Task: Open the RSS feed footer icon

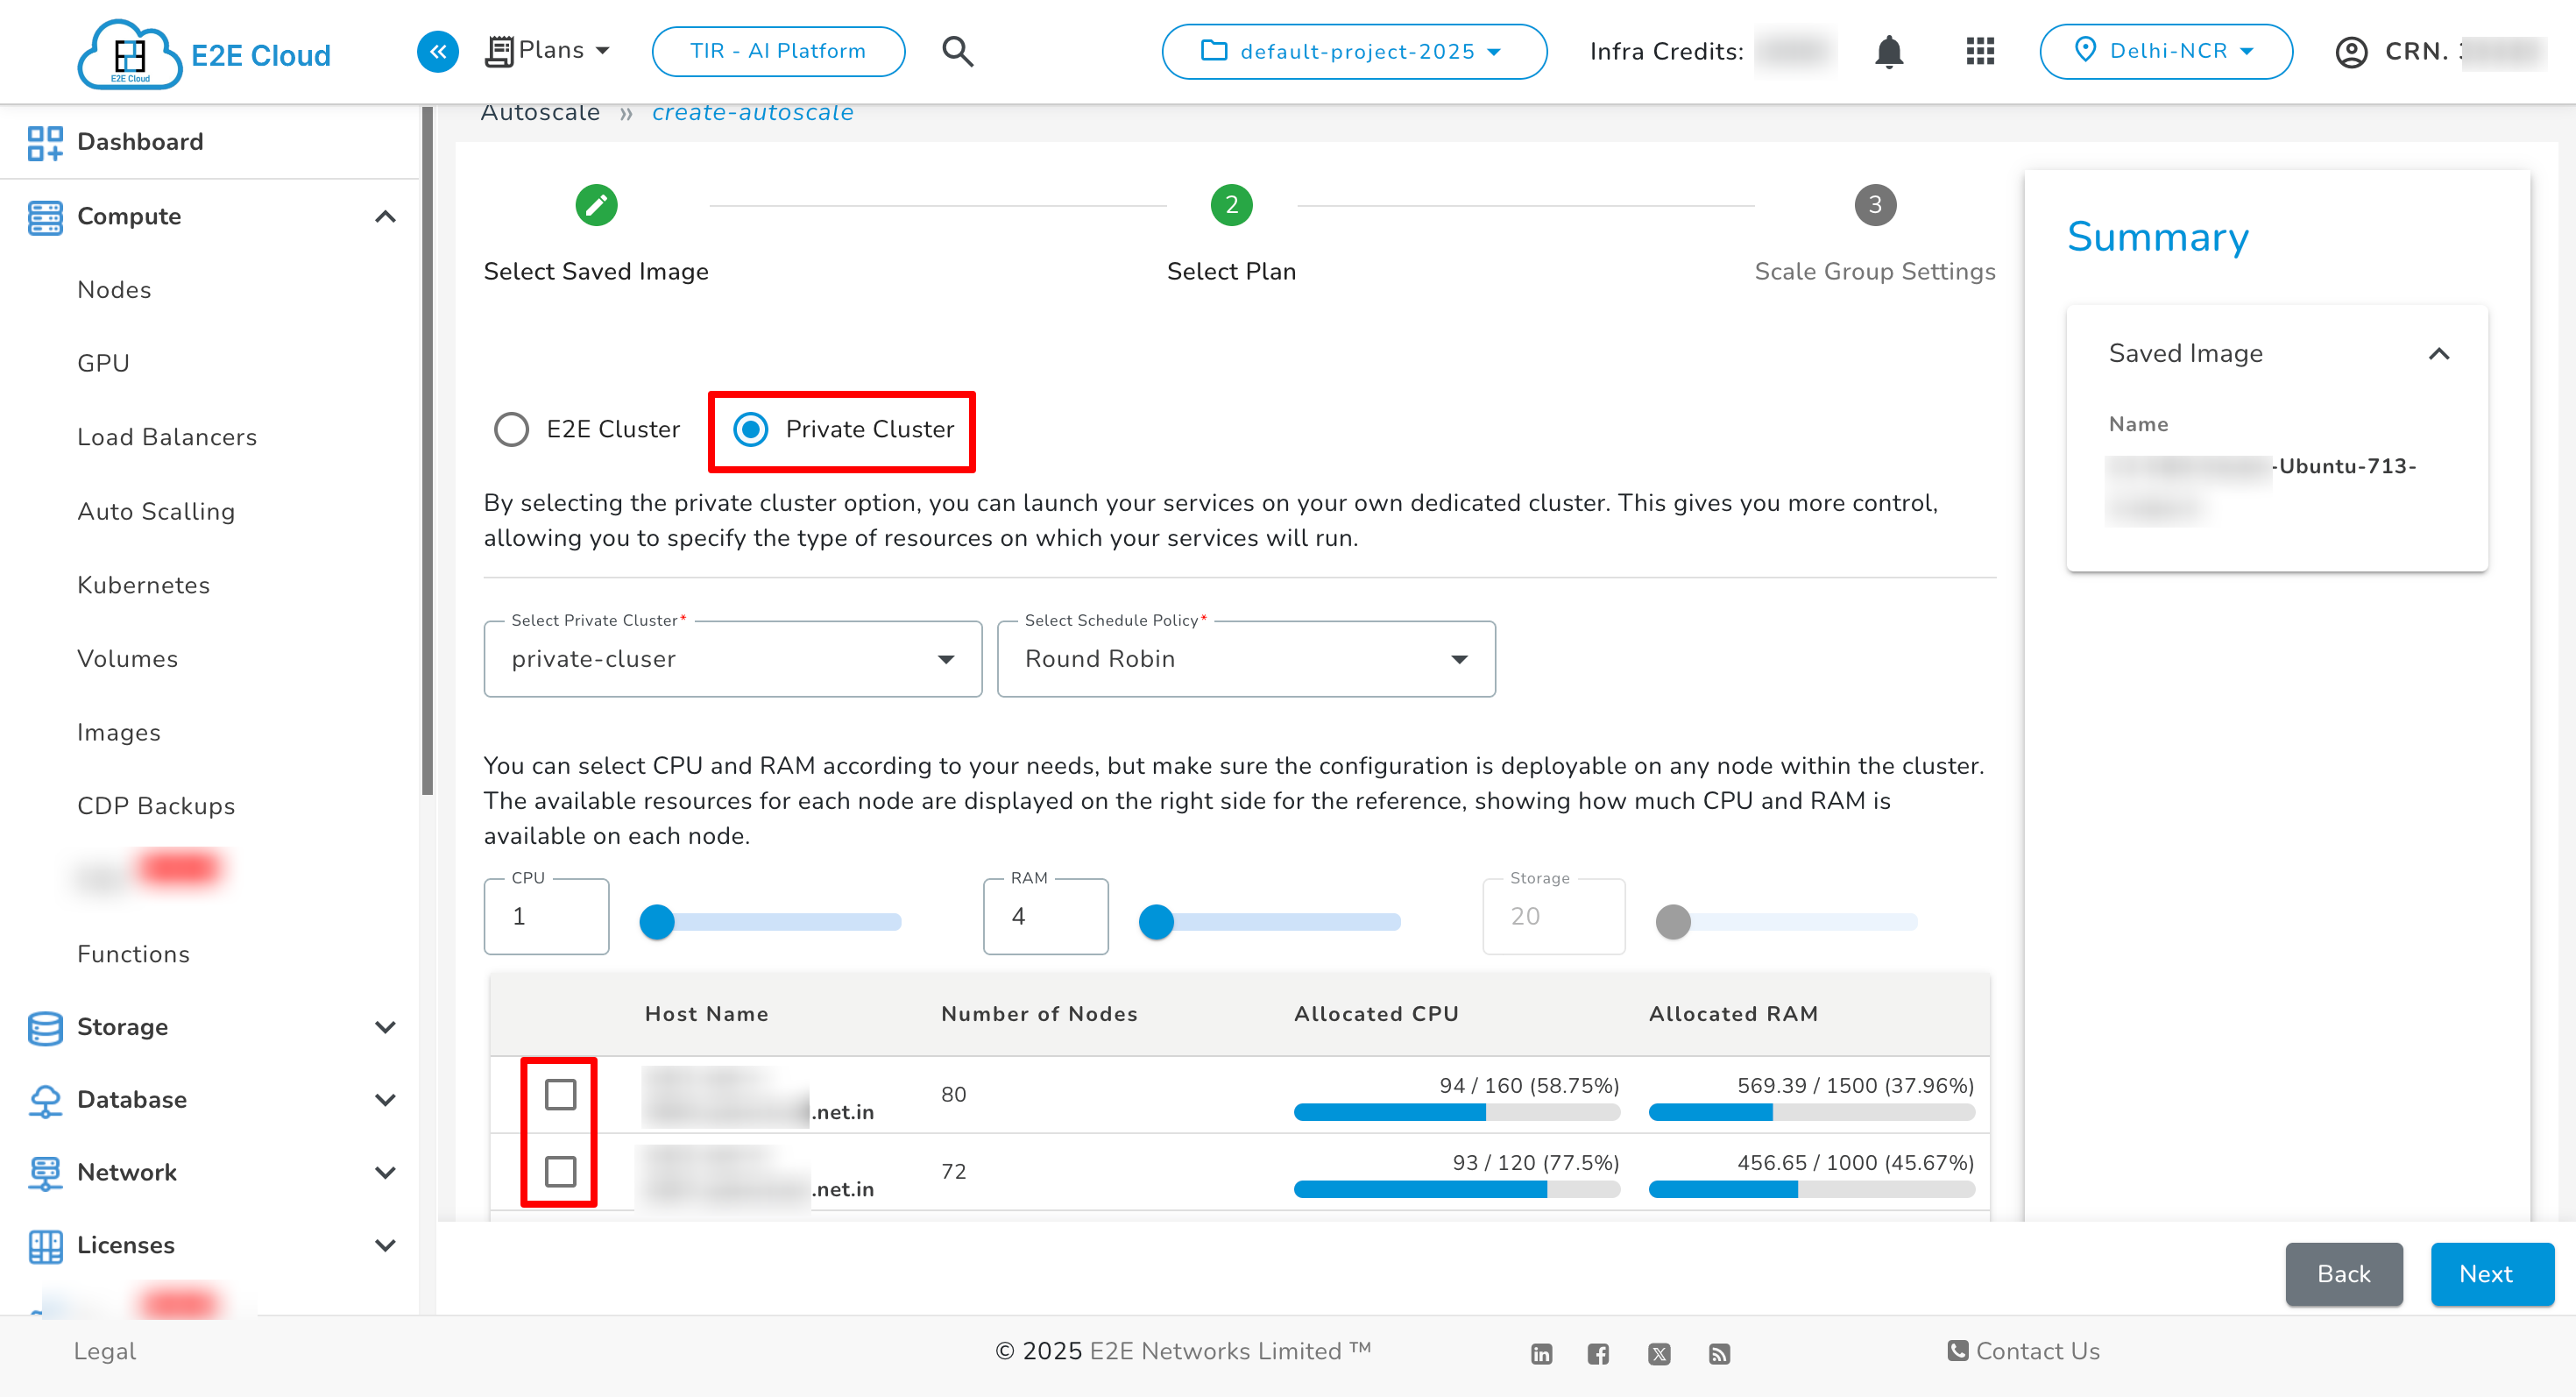Action: click(1719, 1354)
